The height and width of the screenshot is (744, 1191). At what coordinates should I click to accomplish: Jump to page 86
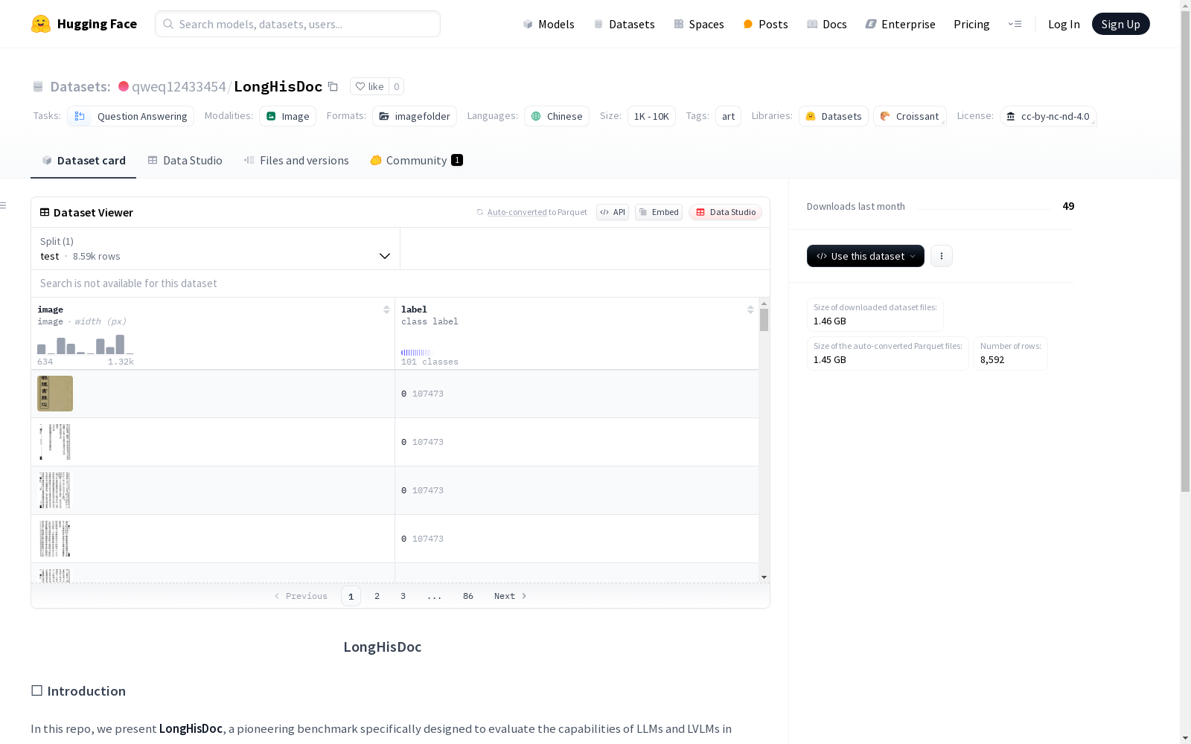tap(468, 596)
